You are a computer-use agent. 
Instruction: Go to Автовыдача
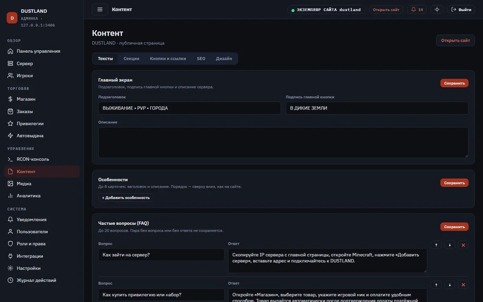[42, 136]
